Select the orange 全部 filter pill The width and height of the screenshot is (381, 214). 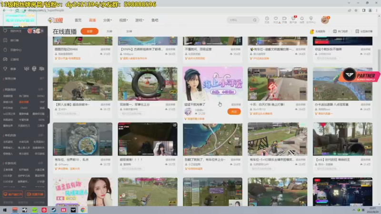click(x=90, y=31)
